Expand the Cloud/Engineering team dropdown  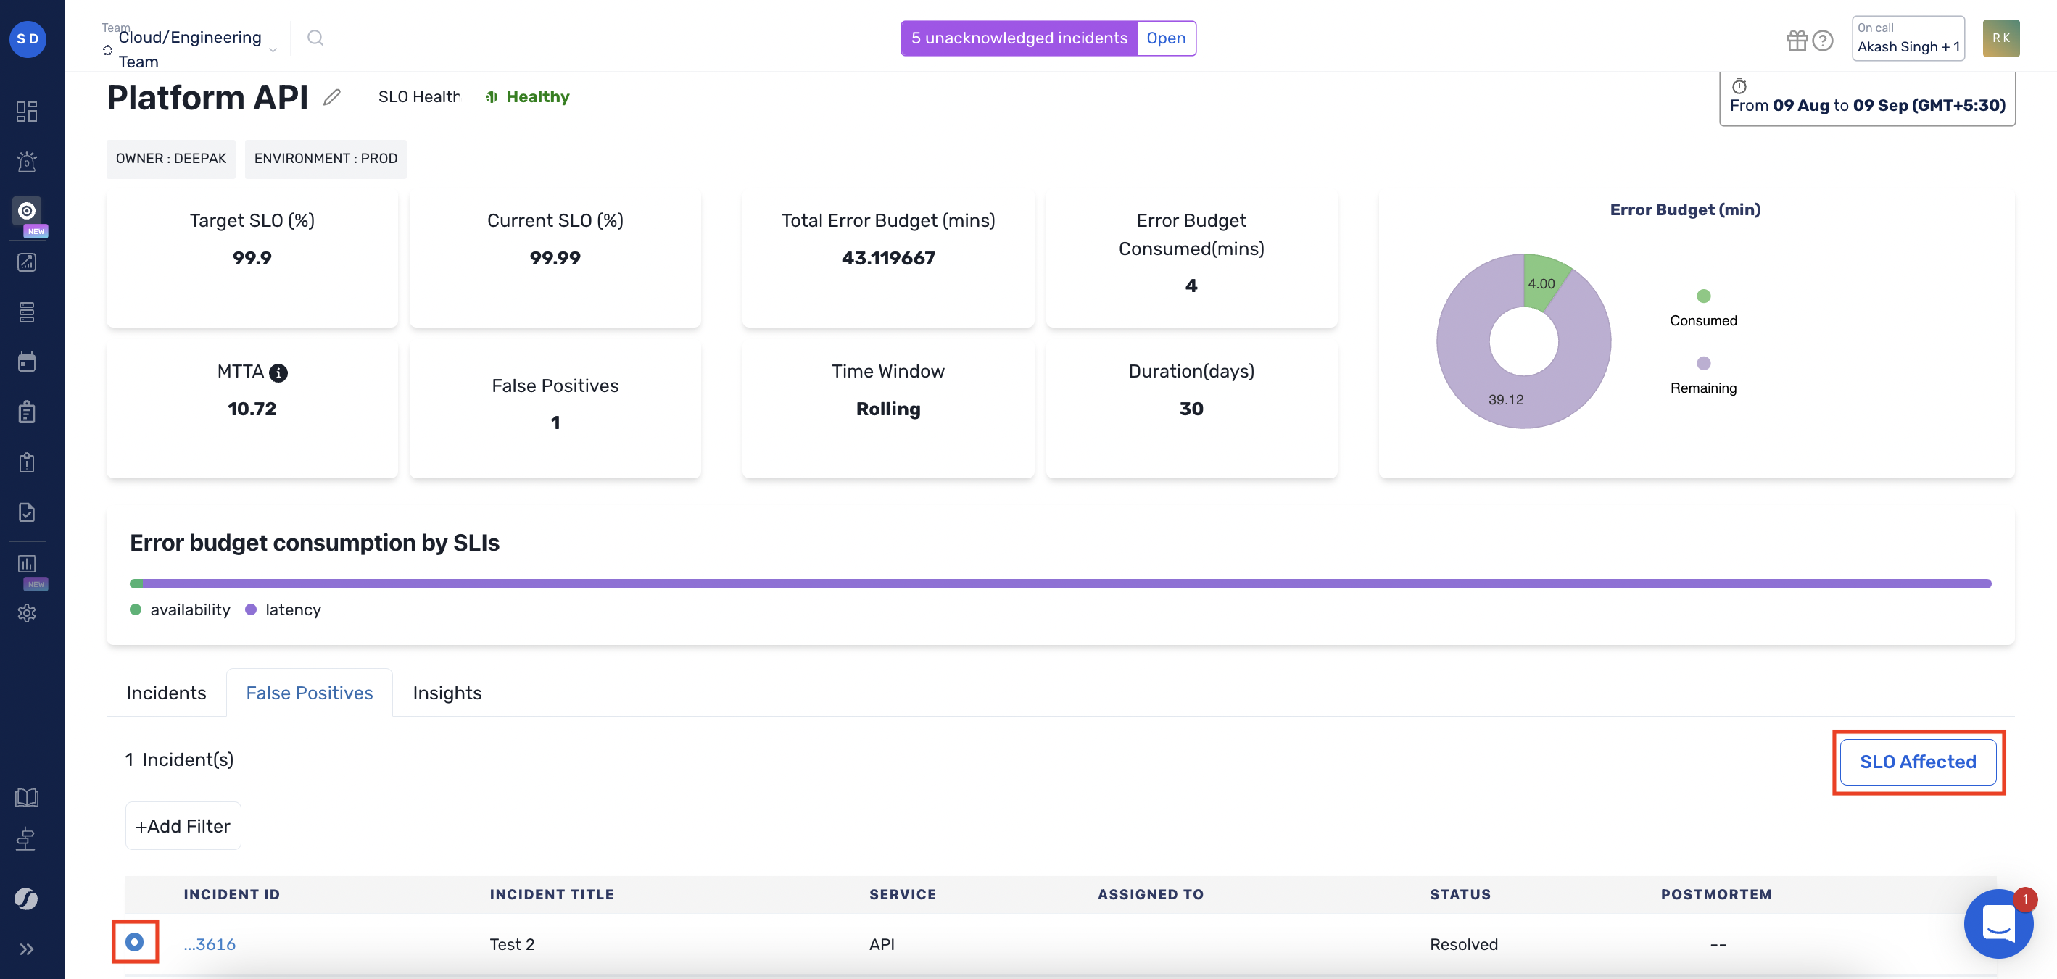[273, 49]
